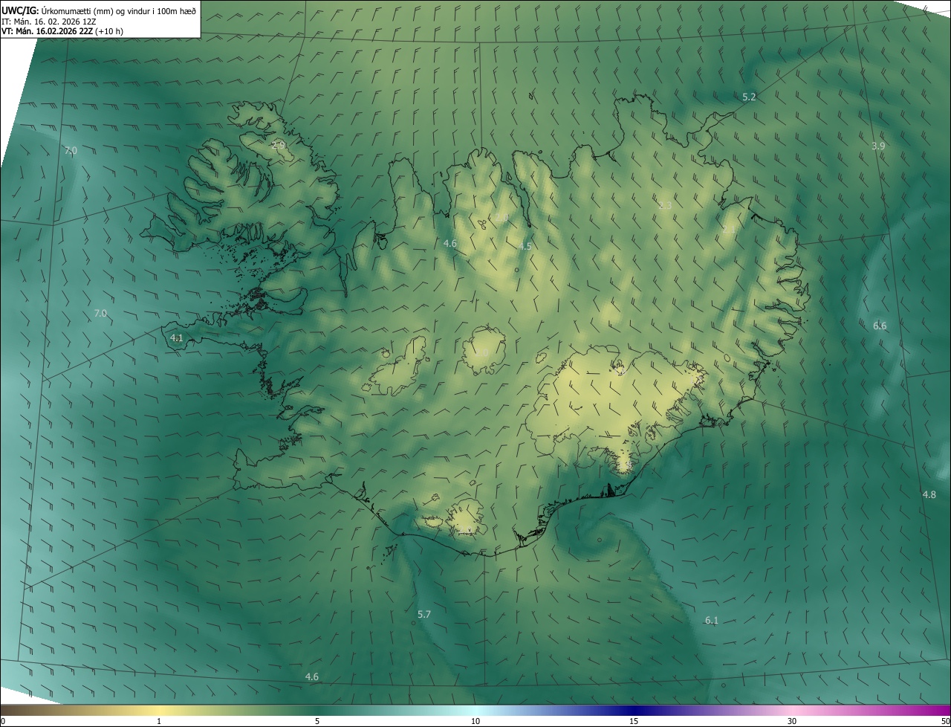Click the initial time line 'IT: Mán. 16. 02. 2026 12Z'
The width and height of the screenshot is (951, 727).
pyautogui.click(x=48, y=22)
